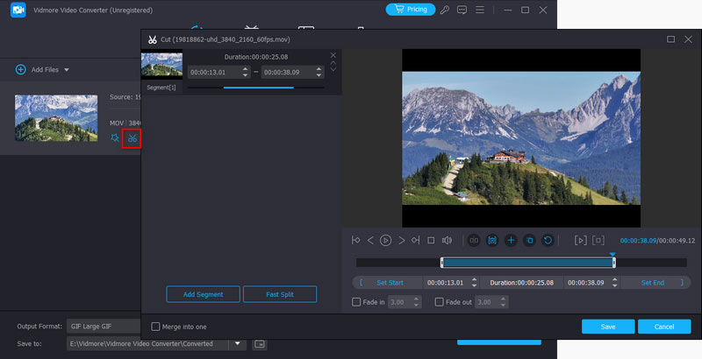Image resolution: width=702 pixels, height=359 pixels.
Task: Click the Copy segment icon
Action: [x=529, y=240]
